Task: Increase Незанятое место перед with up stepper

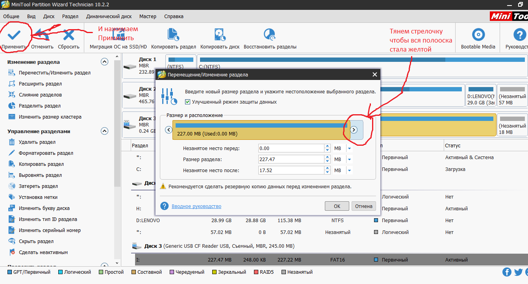Action: (327, 146)
